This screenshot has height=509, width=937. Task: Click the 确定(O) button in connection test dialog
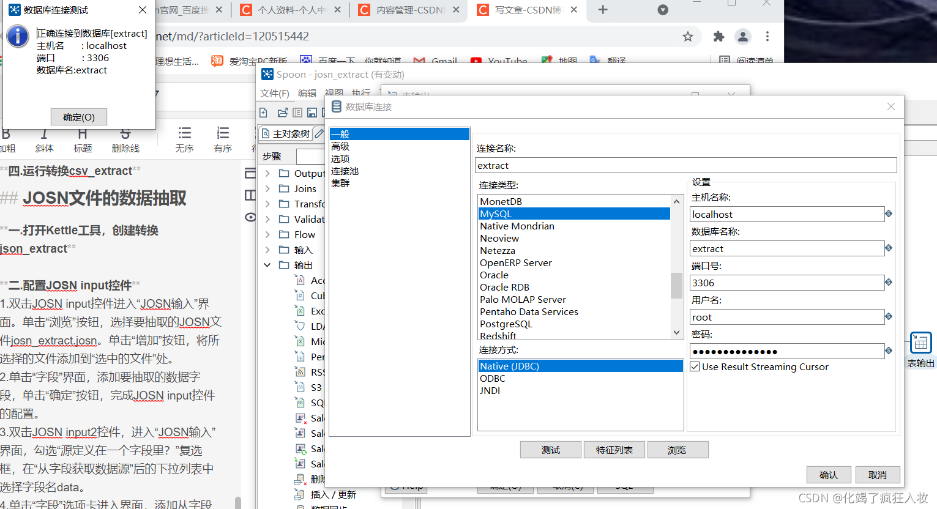[78, 117]
